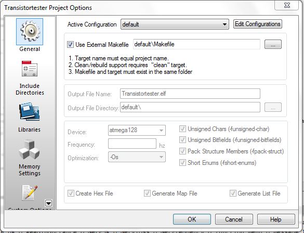Select the General gear icon
This screenshot has width=304, height=233.
(30, 32)
